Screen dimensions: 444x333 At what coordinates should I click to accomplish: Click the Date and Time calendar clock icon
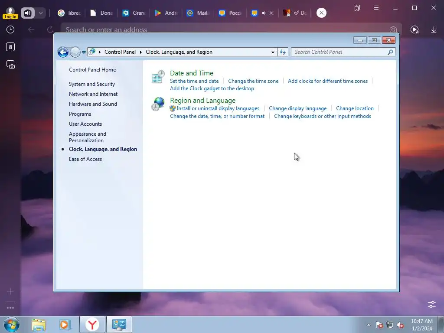pyautogui.click(x=158, y=77)
